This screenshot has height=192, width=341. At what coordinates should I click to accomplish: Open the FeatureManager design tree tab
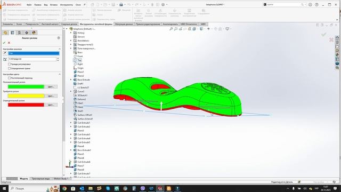[x=5, y=33]
